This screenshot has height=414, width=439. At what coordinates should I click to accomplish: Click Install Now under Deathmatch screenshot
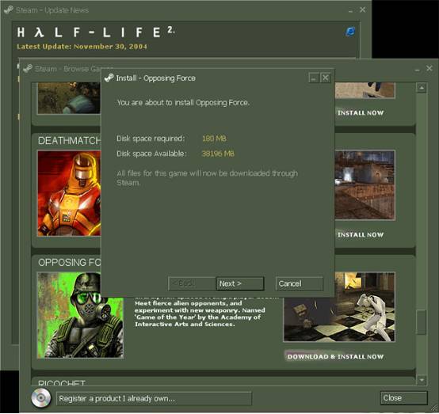point(361,234)
